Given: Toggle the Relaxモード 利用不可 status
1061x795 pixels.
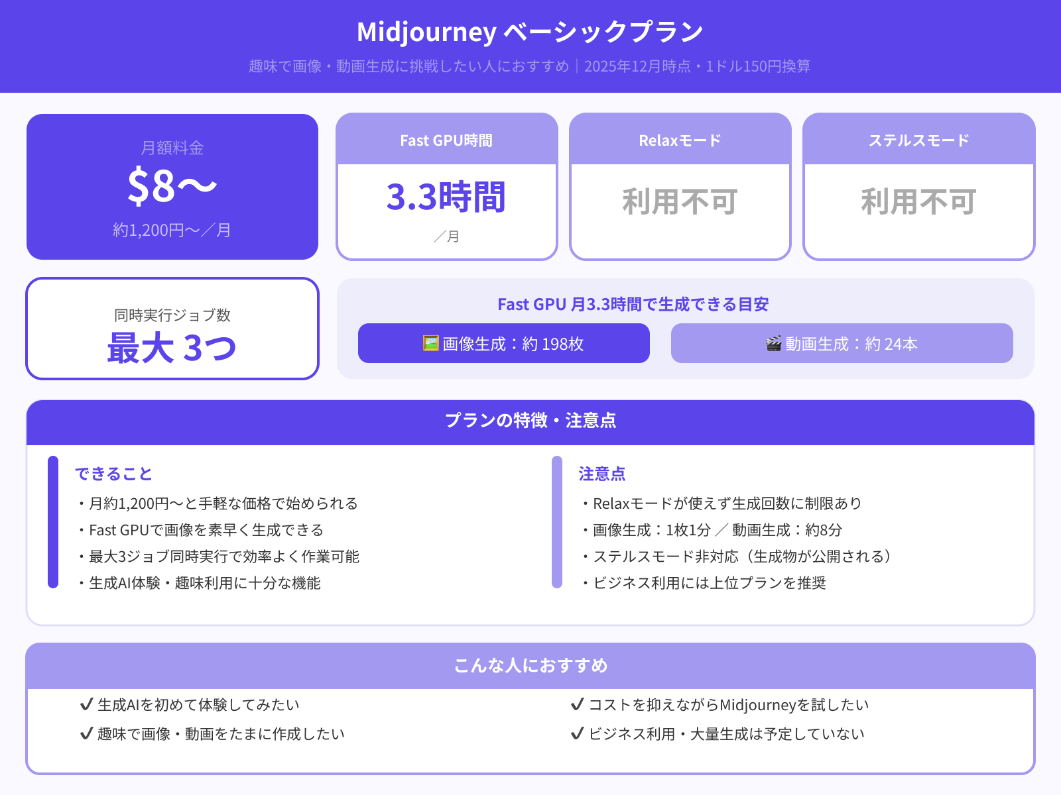Looking at the screenshot, I should (x=679, y=202).
